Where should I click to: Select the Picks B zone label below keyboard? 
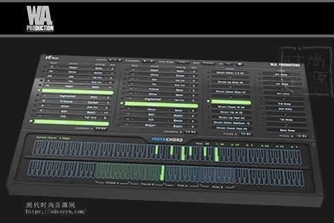[x=217, y=187]
